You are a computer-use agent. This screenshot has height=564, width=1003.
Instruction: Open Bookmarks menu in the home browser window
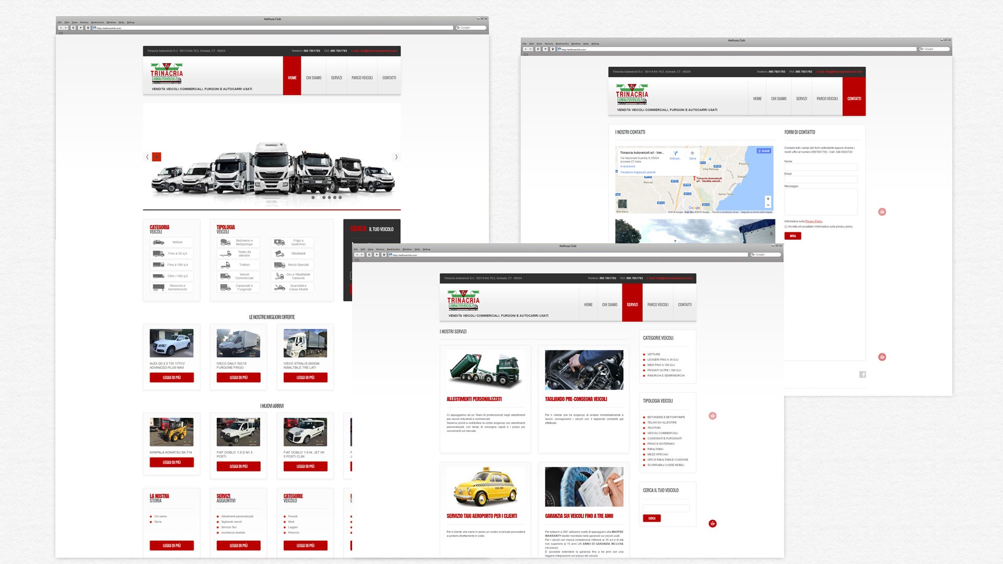pyautogui.click(x=98, y=22)
